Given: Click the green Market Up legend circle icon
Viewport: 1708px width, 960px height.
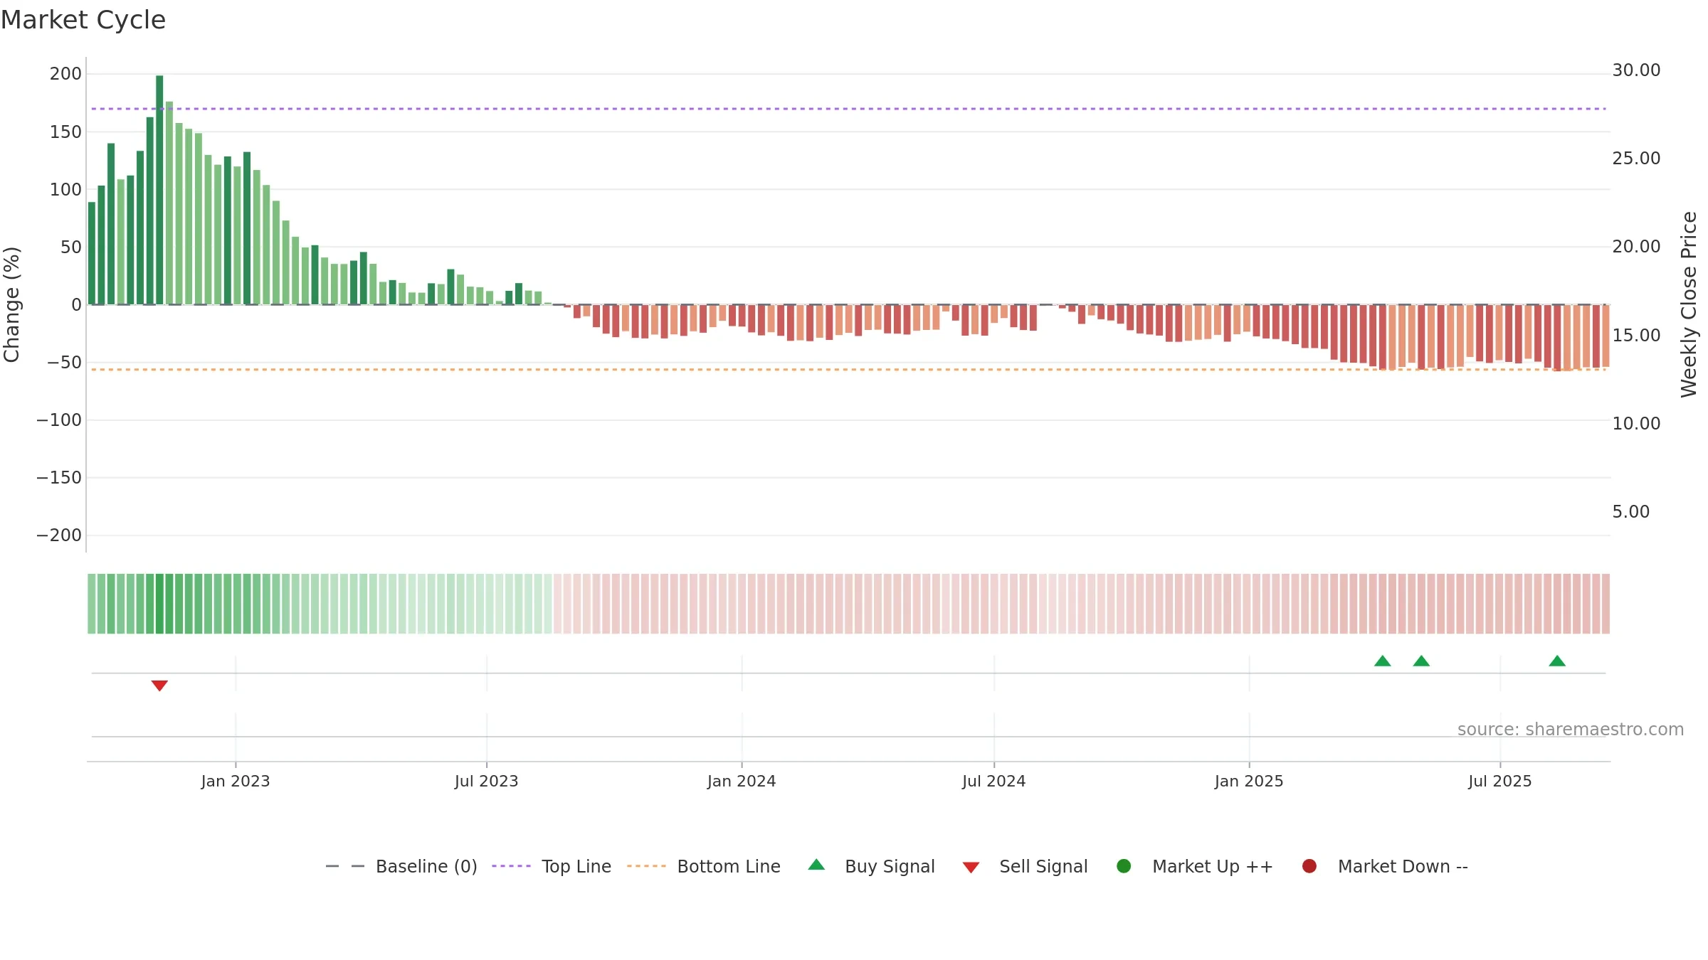Looking at the screenshot, I should (x=1124, y=866).
